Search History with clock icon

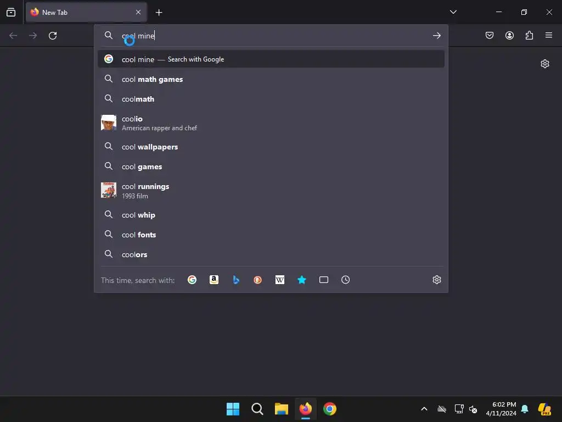[x=346, y=280]
